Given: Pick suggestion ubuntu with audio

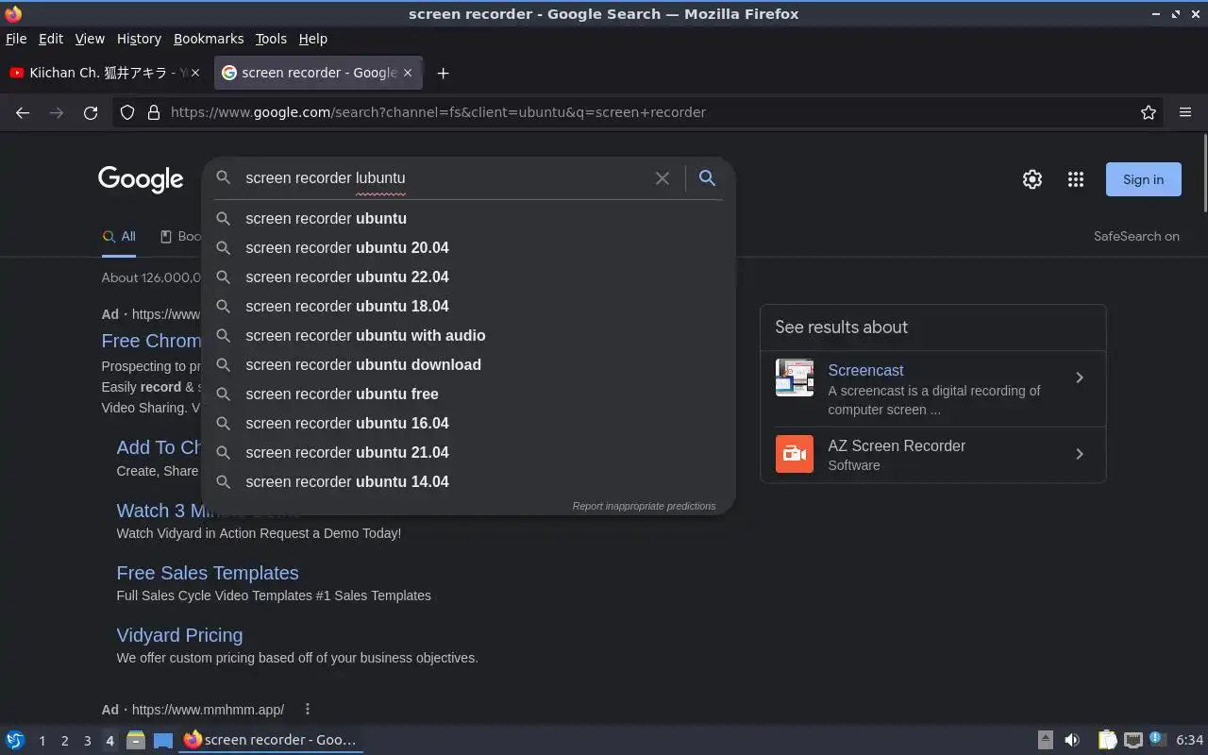Looking at the screenshot, I should point(468,335).
